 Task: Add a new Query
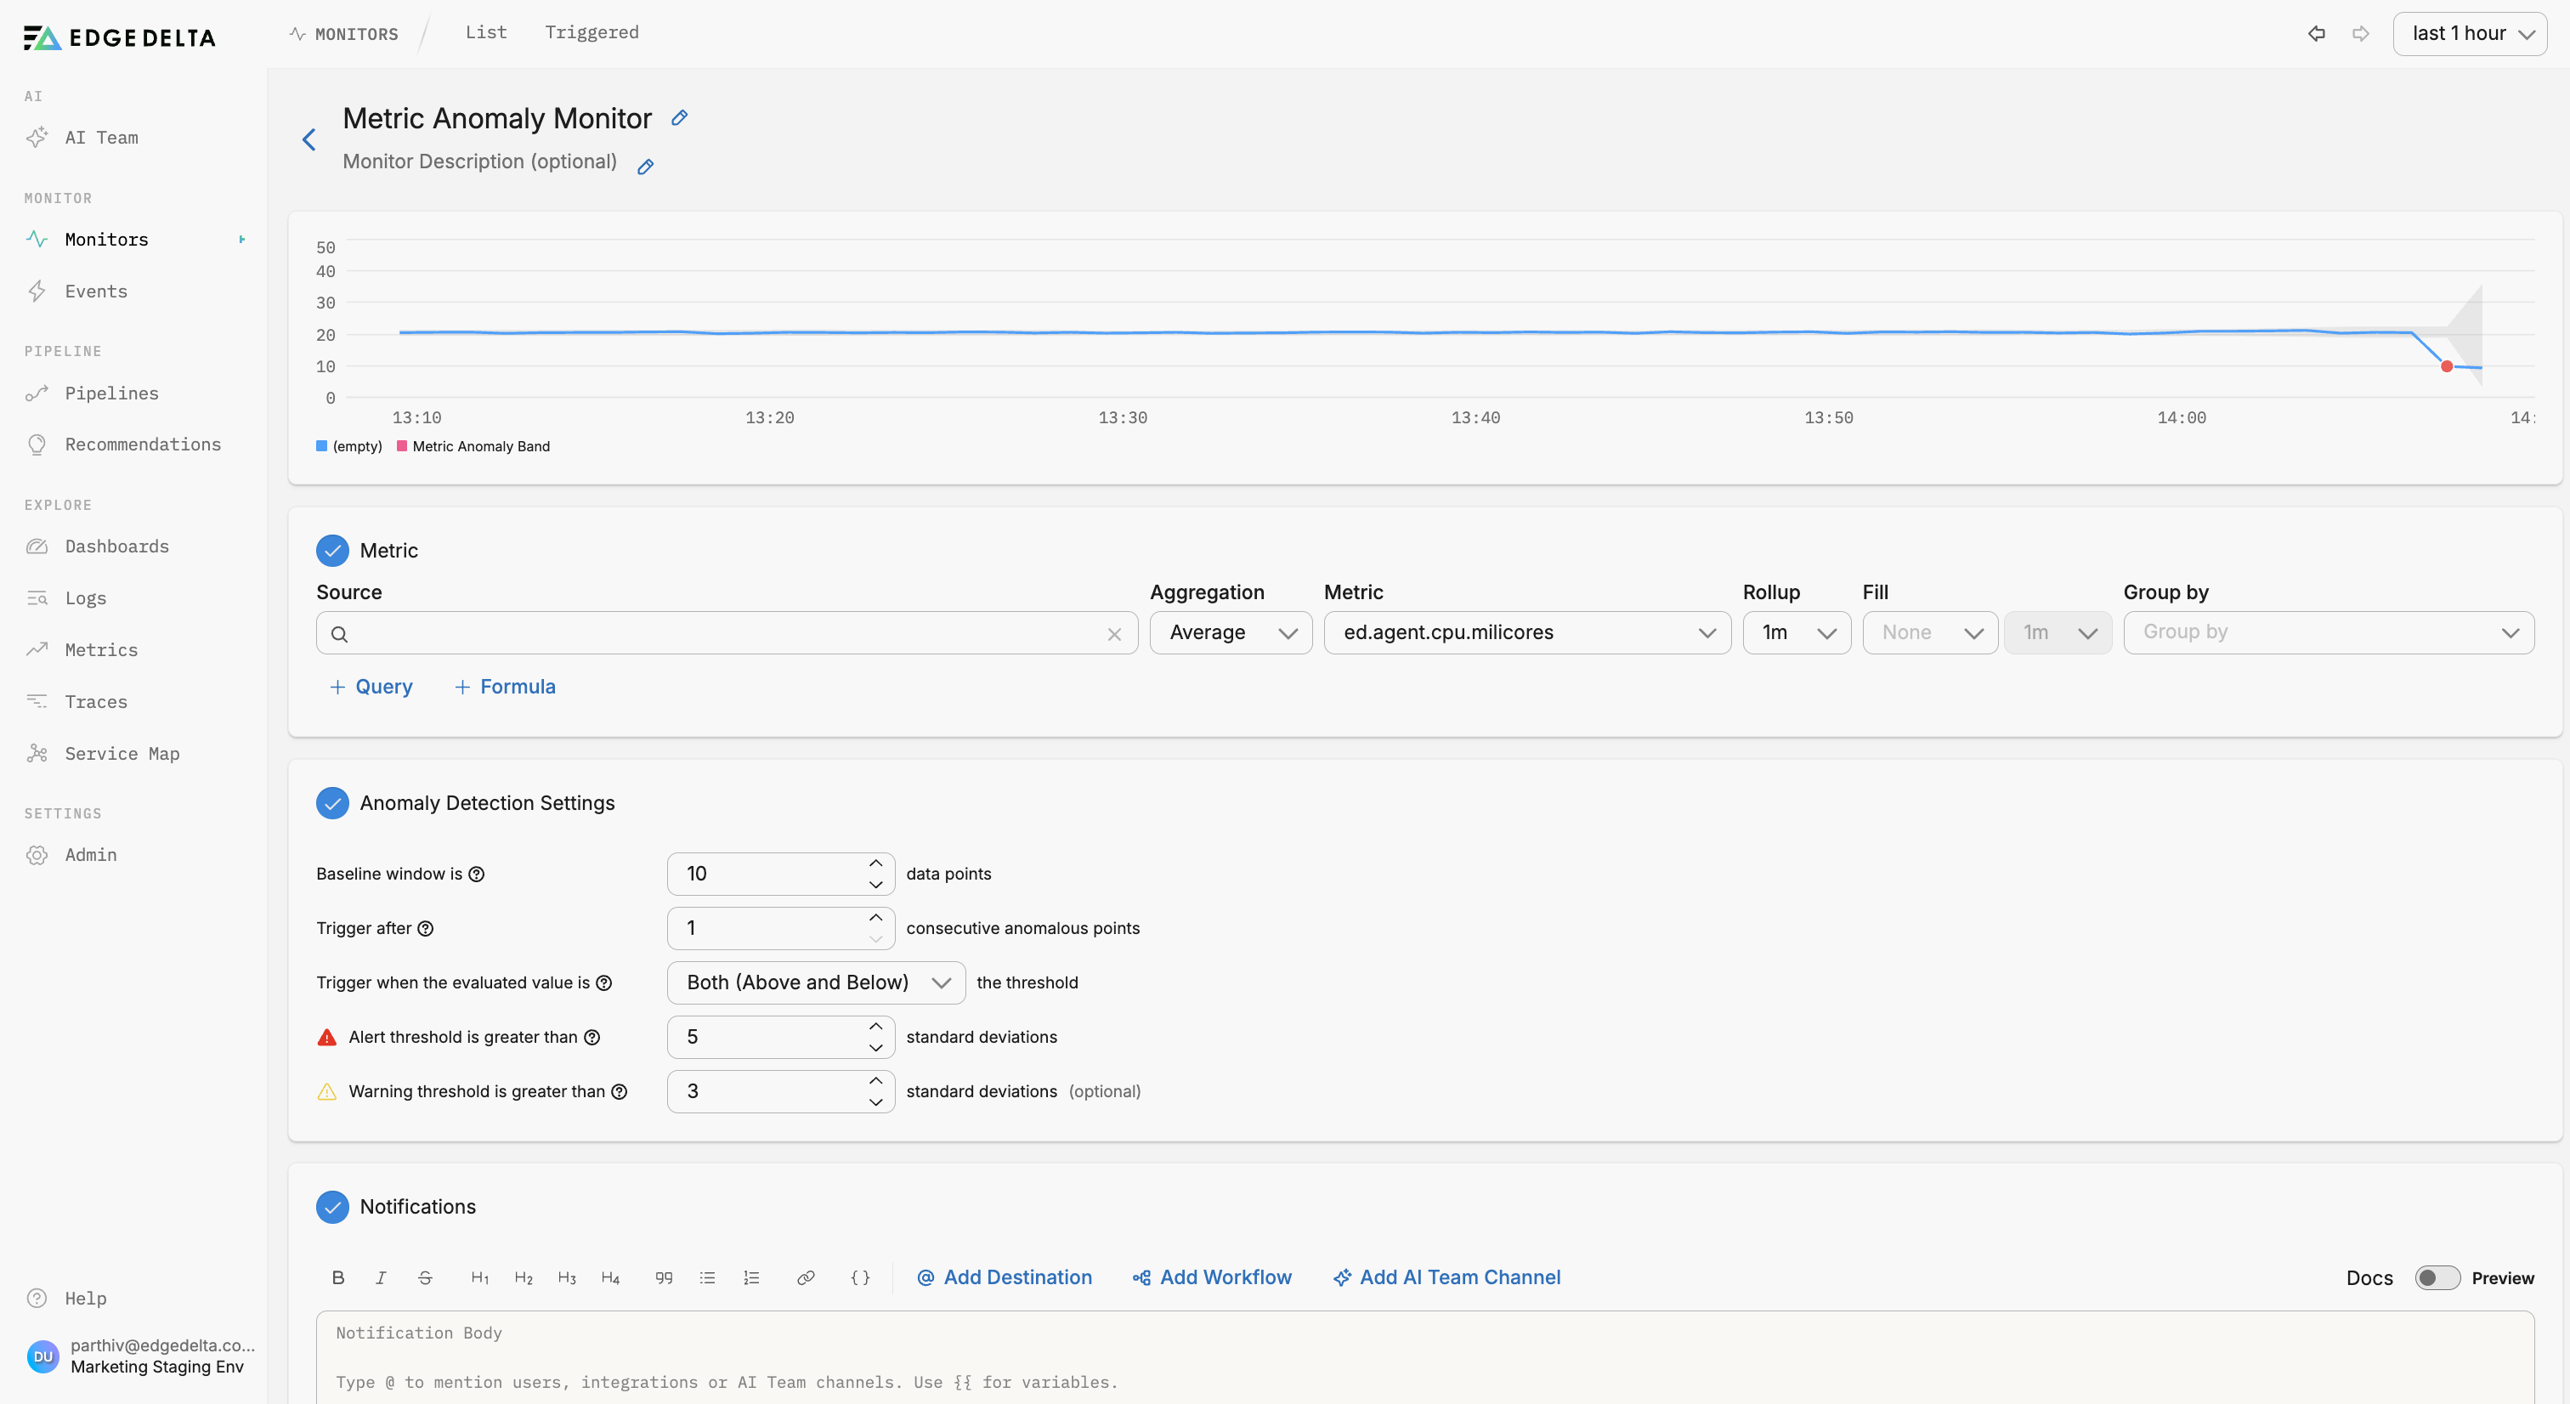click(x=371, y=687)
